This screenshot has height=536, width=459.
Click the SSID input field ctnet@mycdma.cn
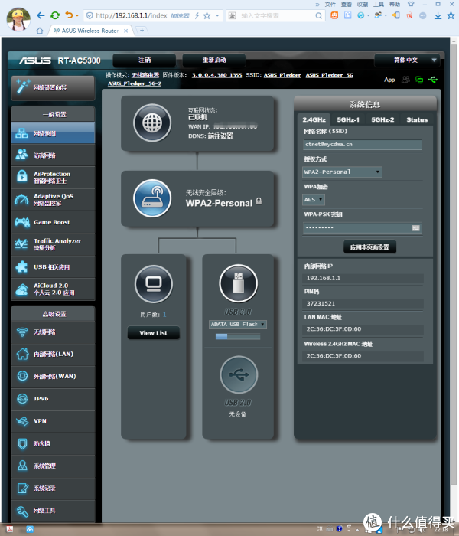[362, 144]
